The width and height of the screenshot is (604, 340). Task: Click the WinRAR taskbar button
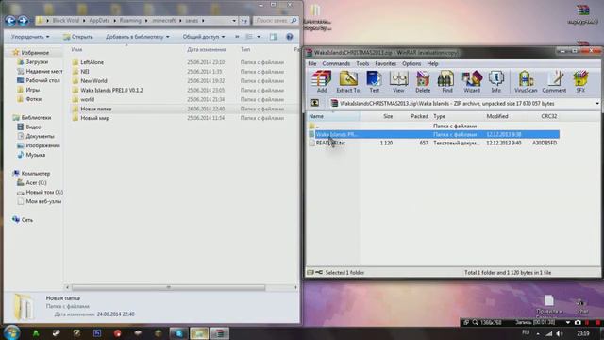coord(220,333)
